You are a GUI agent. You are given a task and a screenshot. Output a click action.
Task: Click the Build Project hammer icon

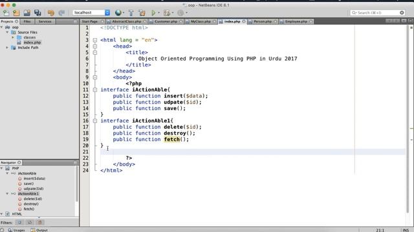(x=131, y=13)
